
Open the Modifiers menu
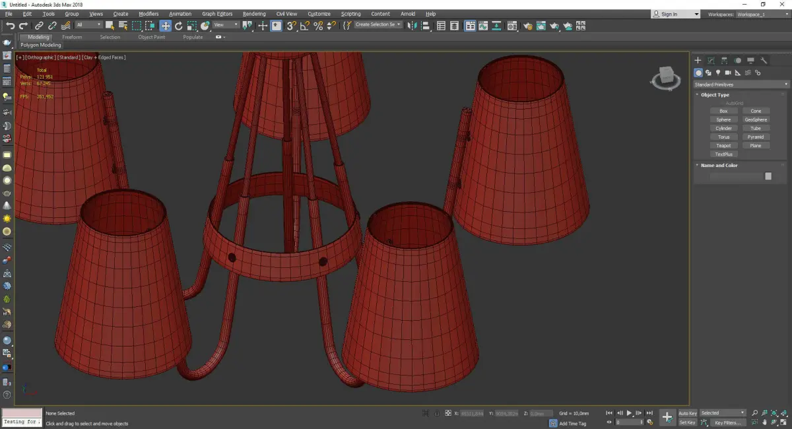click(148, 14)
